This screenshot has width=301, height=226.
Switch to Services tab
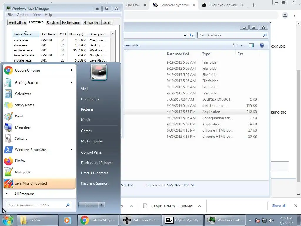tap(53, 23)
